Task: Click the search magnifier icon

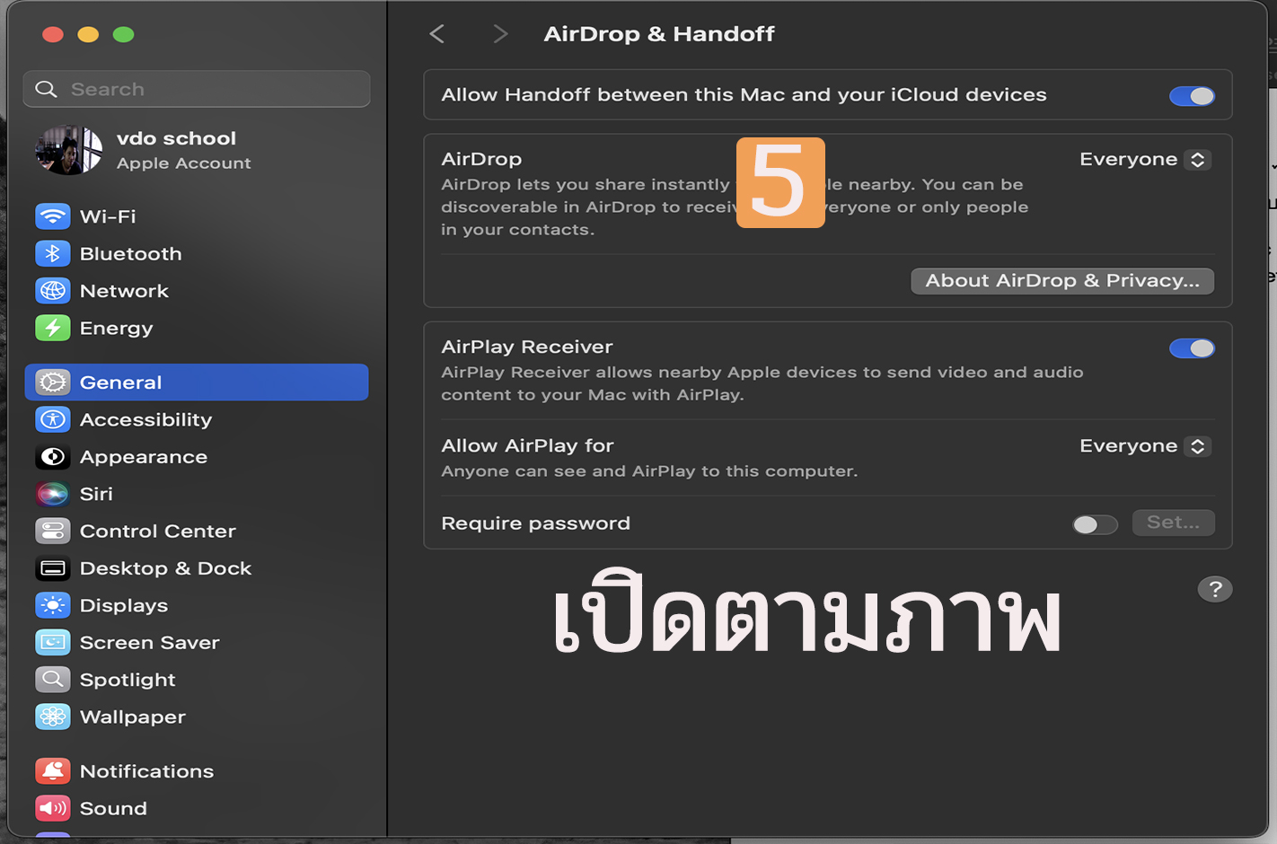Action: click(46, 89)
